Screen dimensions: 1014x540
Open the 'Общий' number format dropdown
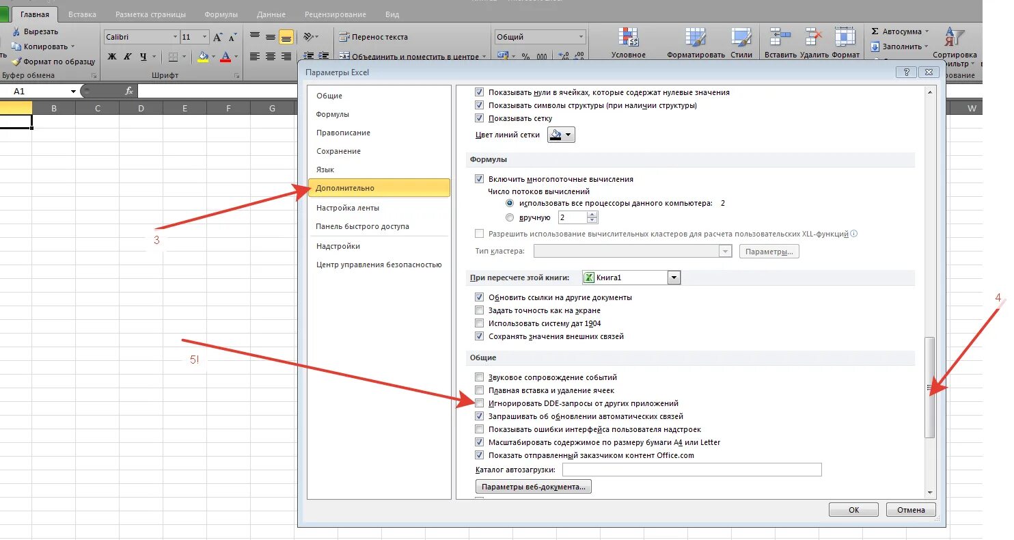(581, 37)
